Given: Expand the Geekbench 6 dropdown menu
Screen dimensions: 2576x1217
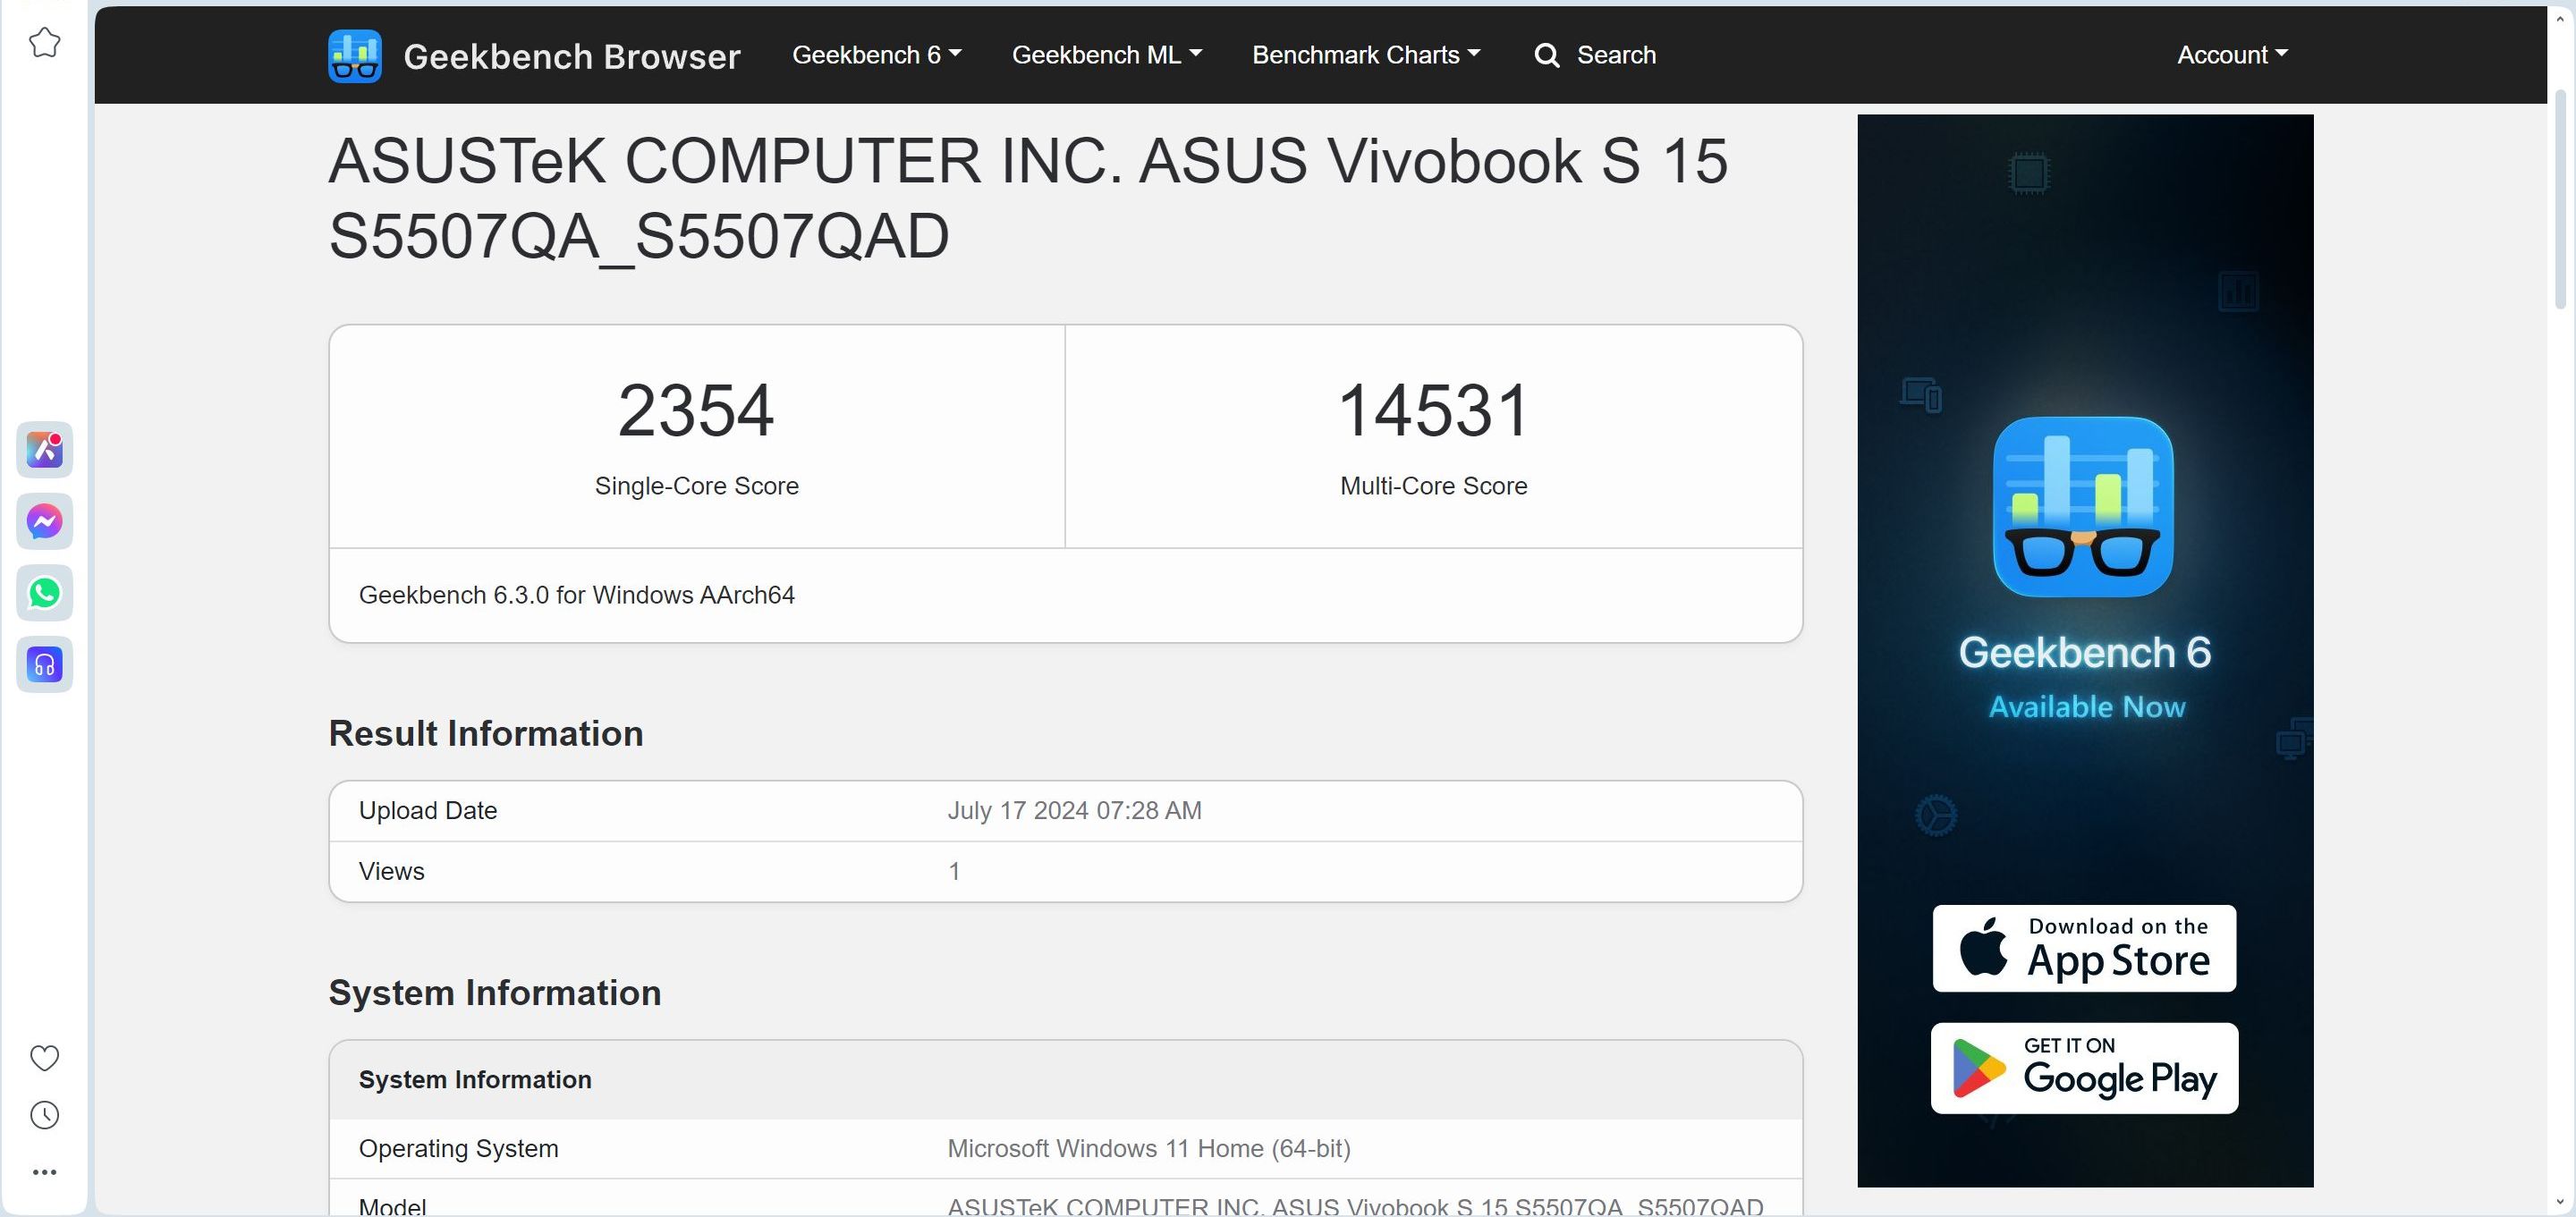Looking at the screenshot, I should pyautogui.click(x=876, y=55).
